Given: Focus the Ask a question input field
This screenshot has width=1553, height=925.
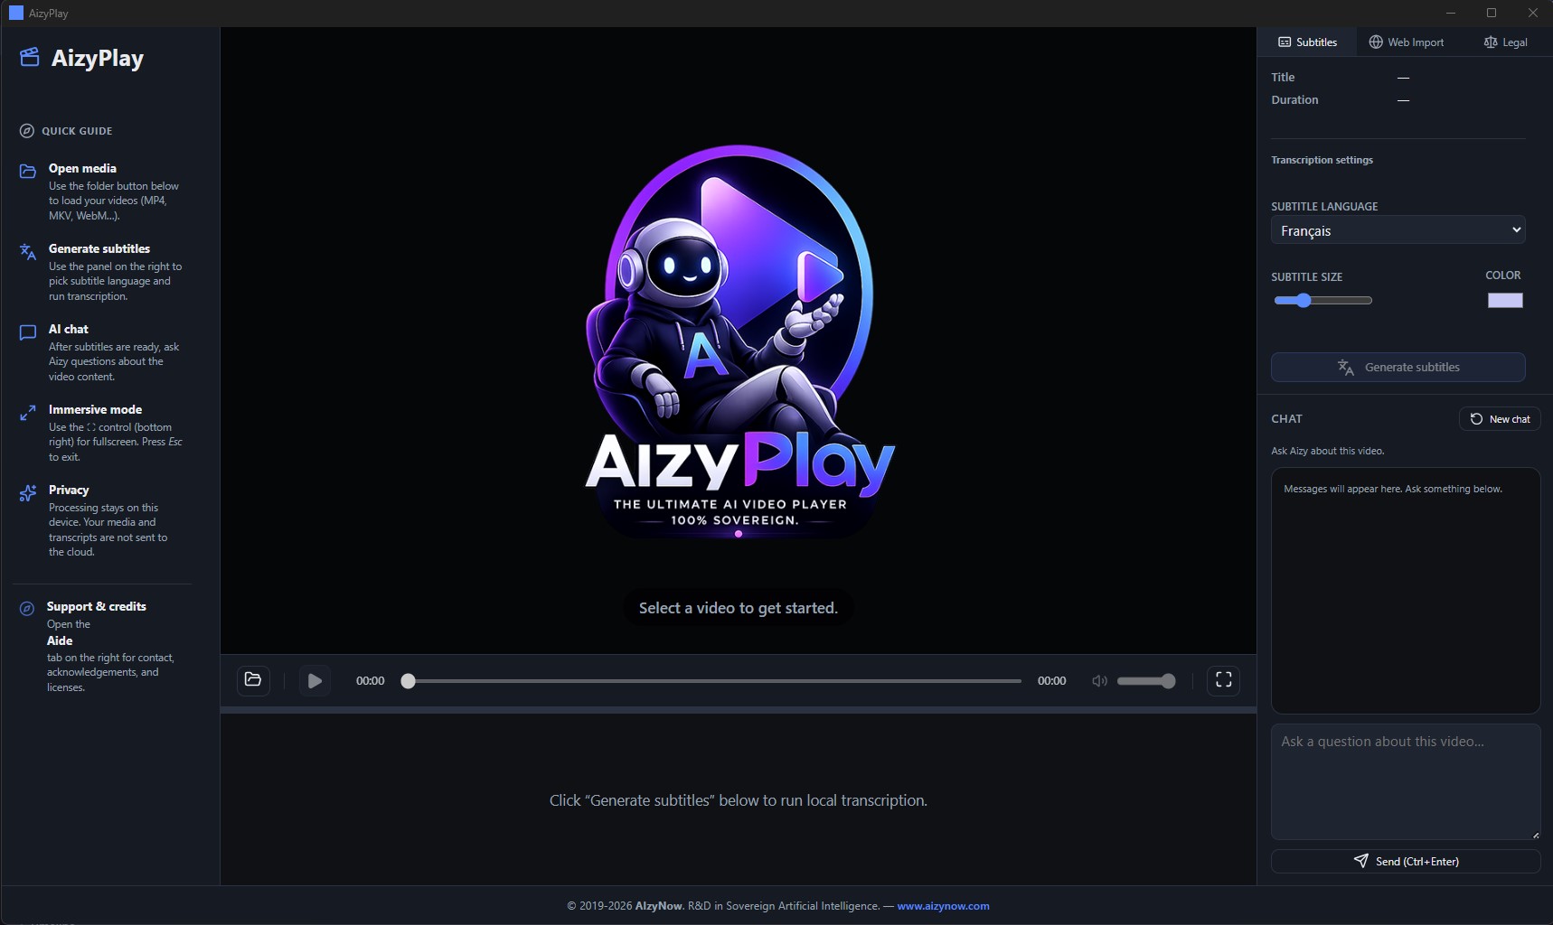Looking at the screenshot, I should (x=1406, y=781).
